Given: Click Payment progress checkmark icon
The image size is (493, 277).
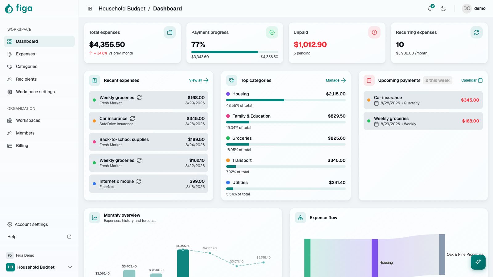Looking at the screenshot, I should point(272,32).
